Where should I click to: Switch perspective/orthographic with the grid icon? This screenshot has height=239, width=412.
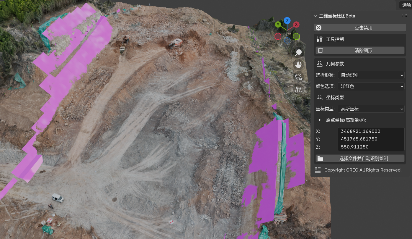pyautogui.click(x=298, y=90)
